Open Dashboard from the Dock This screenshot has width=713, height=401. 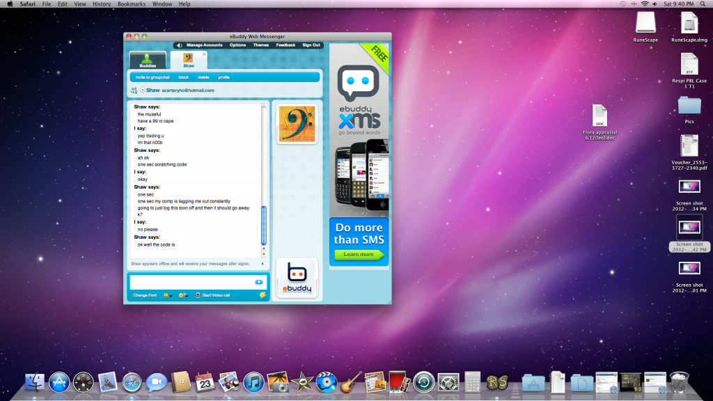[x=84, y=382]
